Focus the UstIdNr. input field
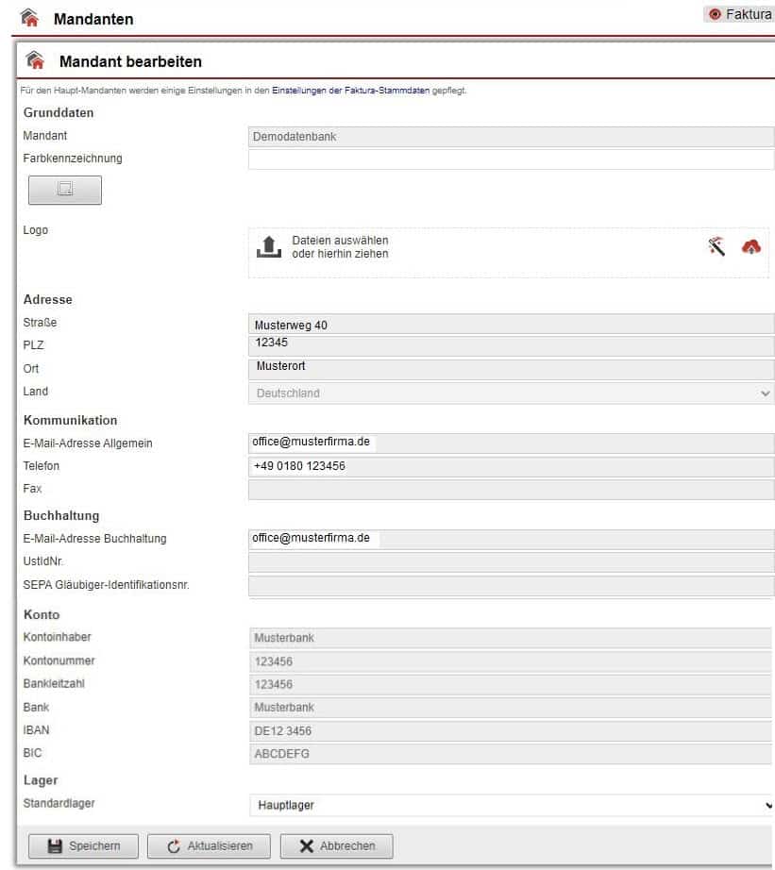Viewport: 775px width, 870px height. (x=511, y=562)
